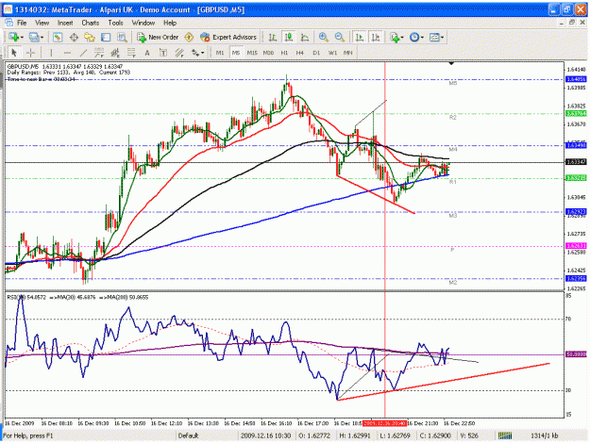Viewport: 590px width, 443px height.
Task: Open the Help menu
Action: [170, 23]
